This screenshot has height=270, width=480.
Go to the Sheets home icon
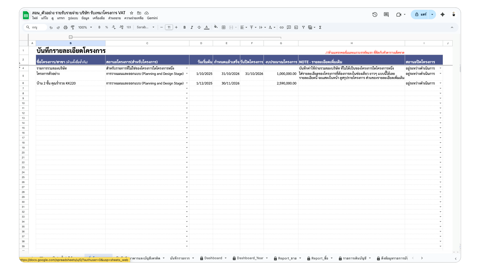click(x=26, y=15)
